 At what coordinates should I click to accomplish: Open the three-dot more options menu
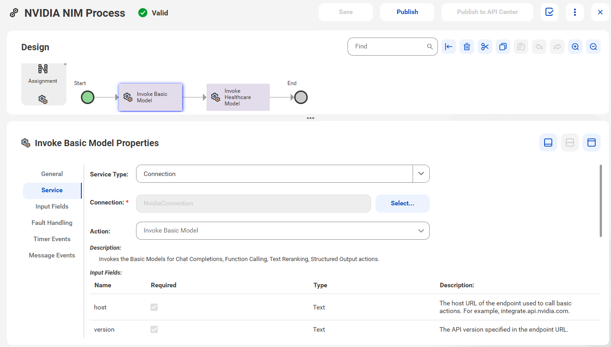tap(574, 12)
